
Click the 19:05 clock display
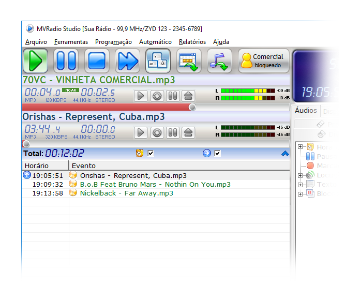320,92
